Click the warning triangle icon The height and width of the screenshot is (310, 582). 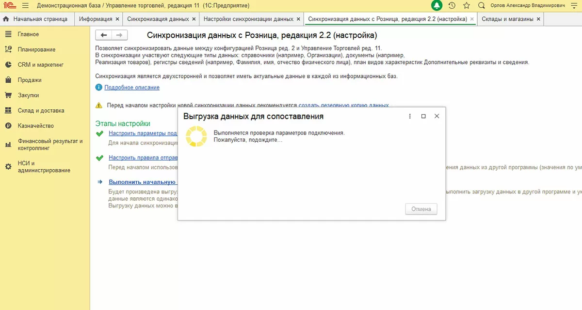click(x=99, y=105)
